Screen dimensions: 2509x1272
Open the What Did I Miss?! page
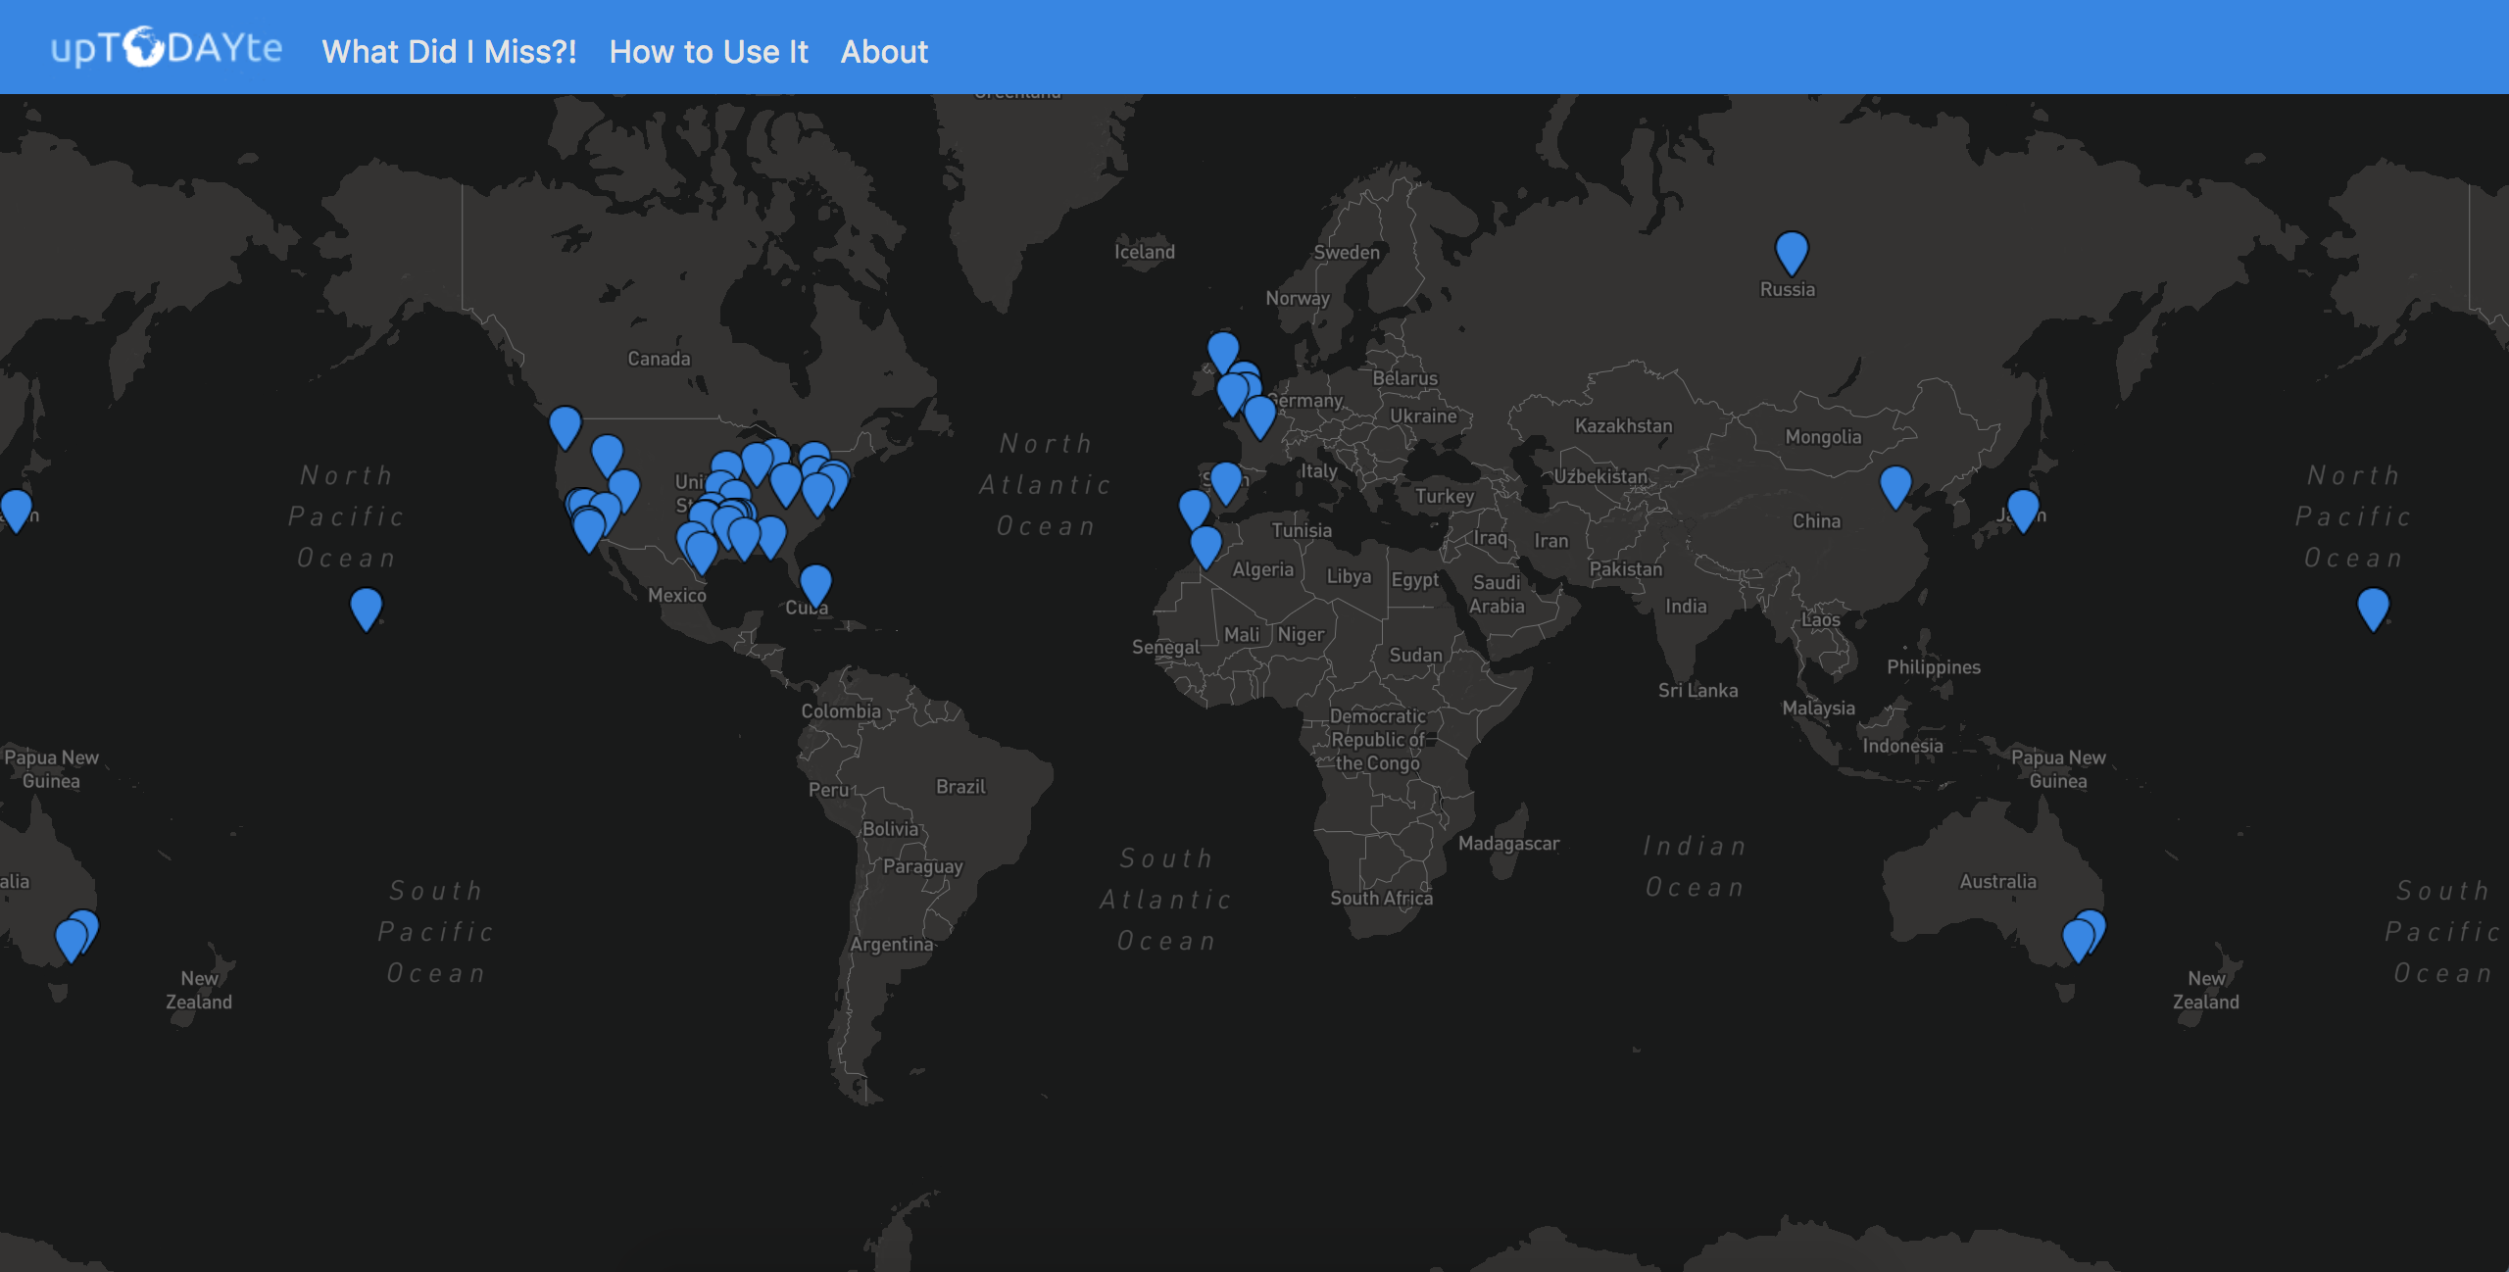(x=449, y=52)
